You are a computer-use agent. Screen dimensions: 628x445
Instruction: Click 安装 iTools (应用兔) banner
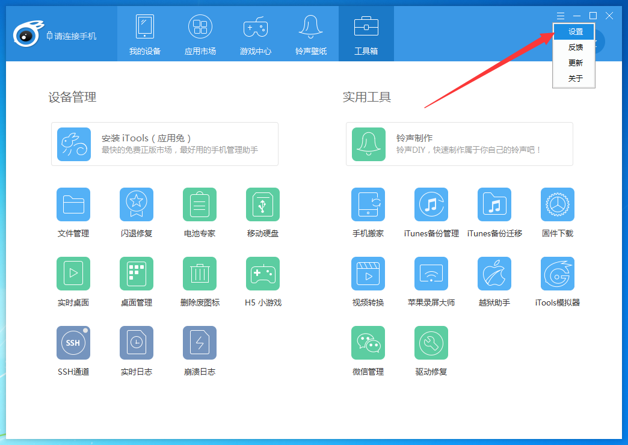(164, 144)
